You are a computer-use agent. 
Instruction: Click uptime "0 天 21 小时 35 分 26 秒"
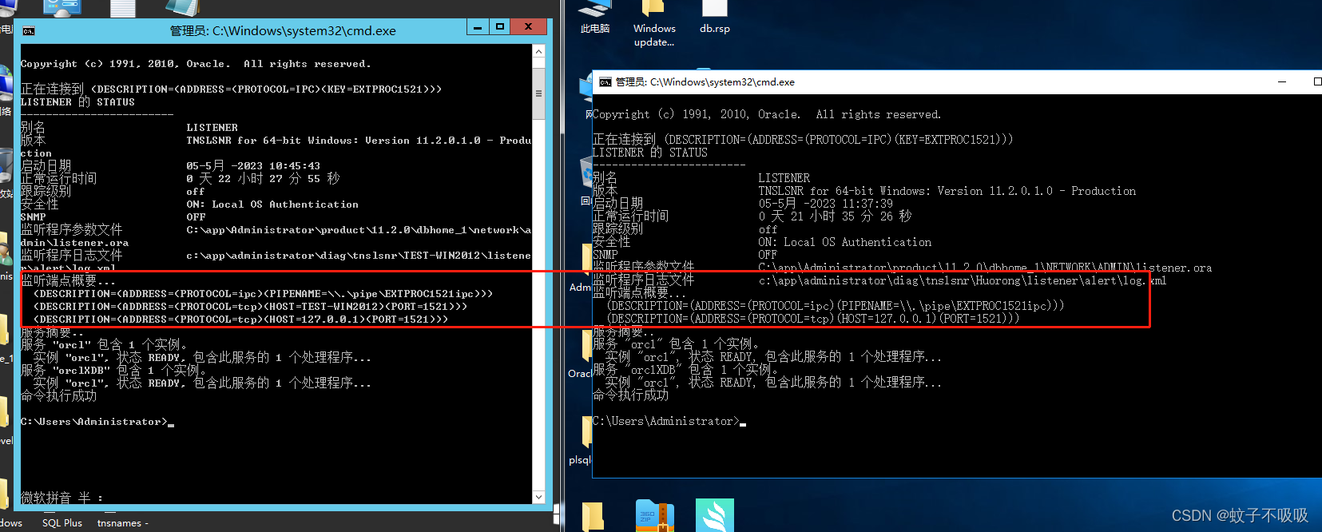(x=835, y=216)
